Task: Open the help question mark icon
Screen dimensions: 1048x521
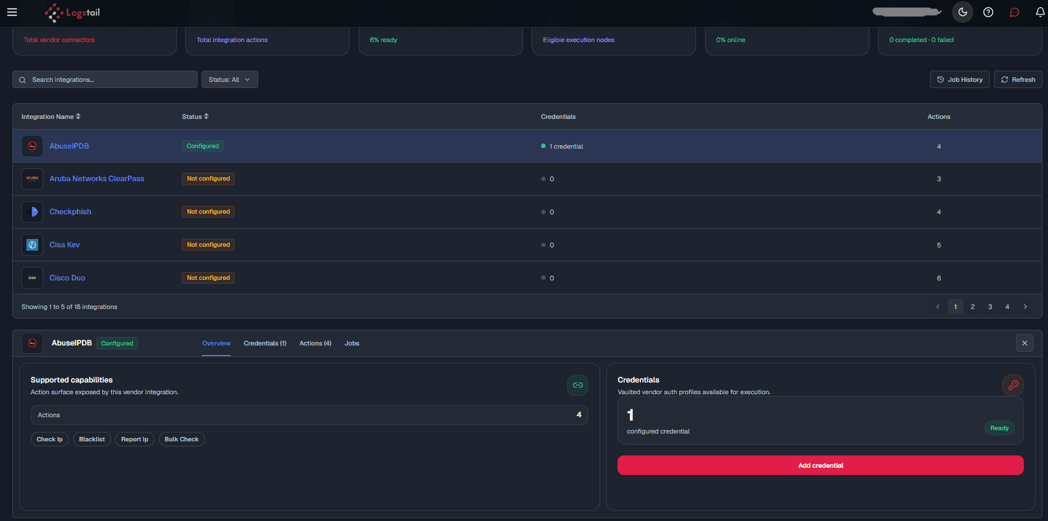Action: (x=988, y=12)
